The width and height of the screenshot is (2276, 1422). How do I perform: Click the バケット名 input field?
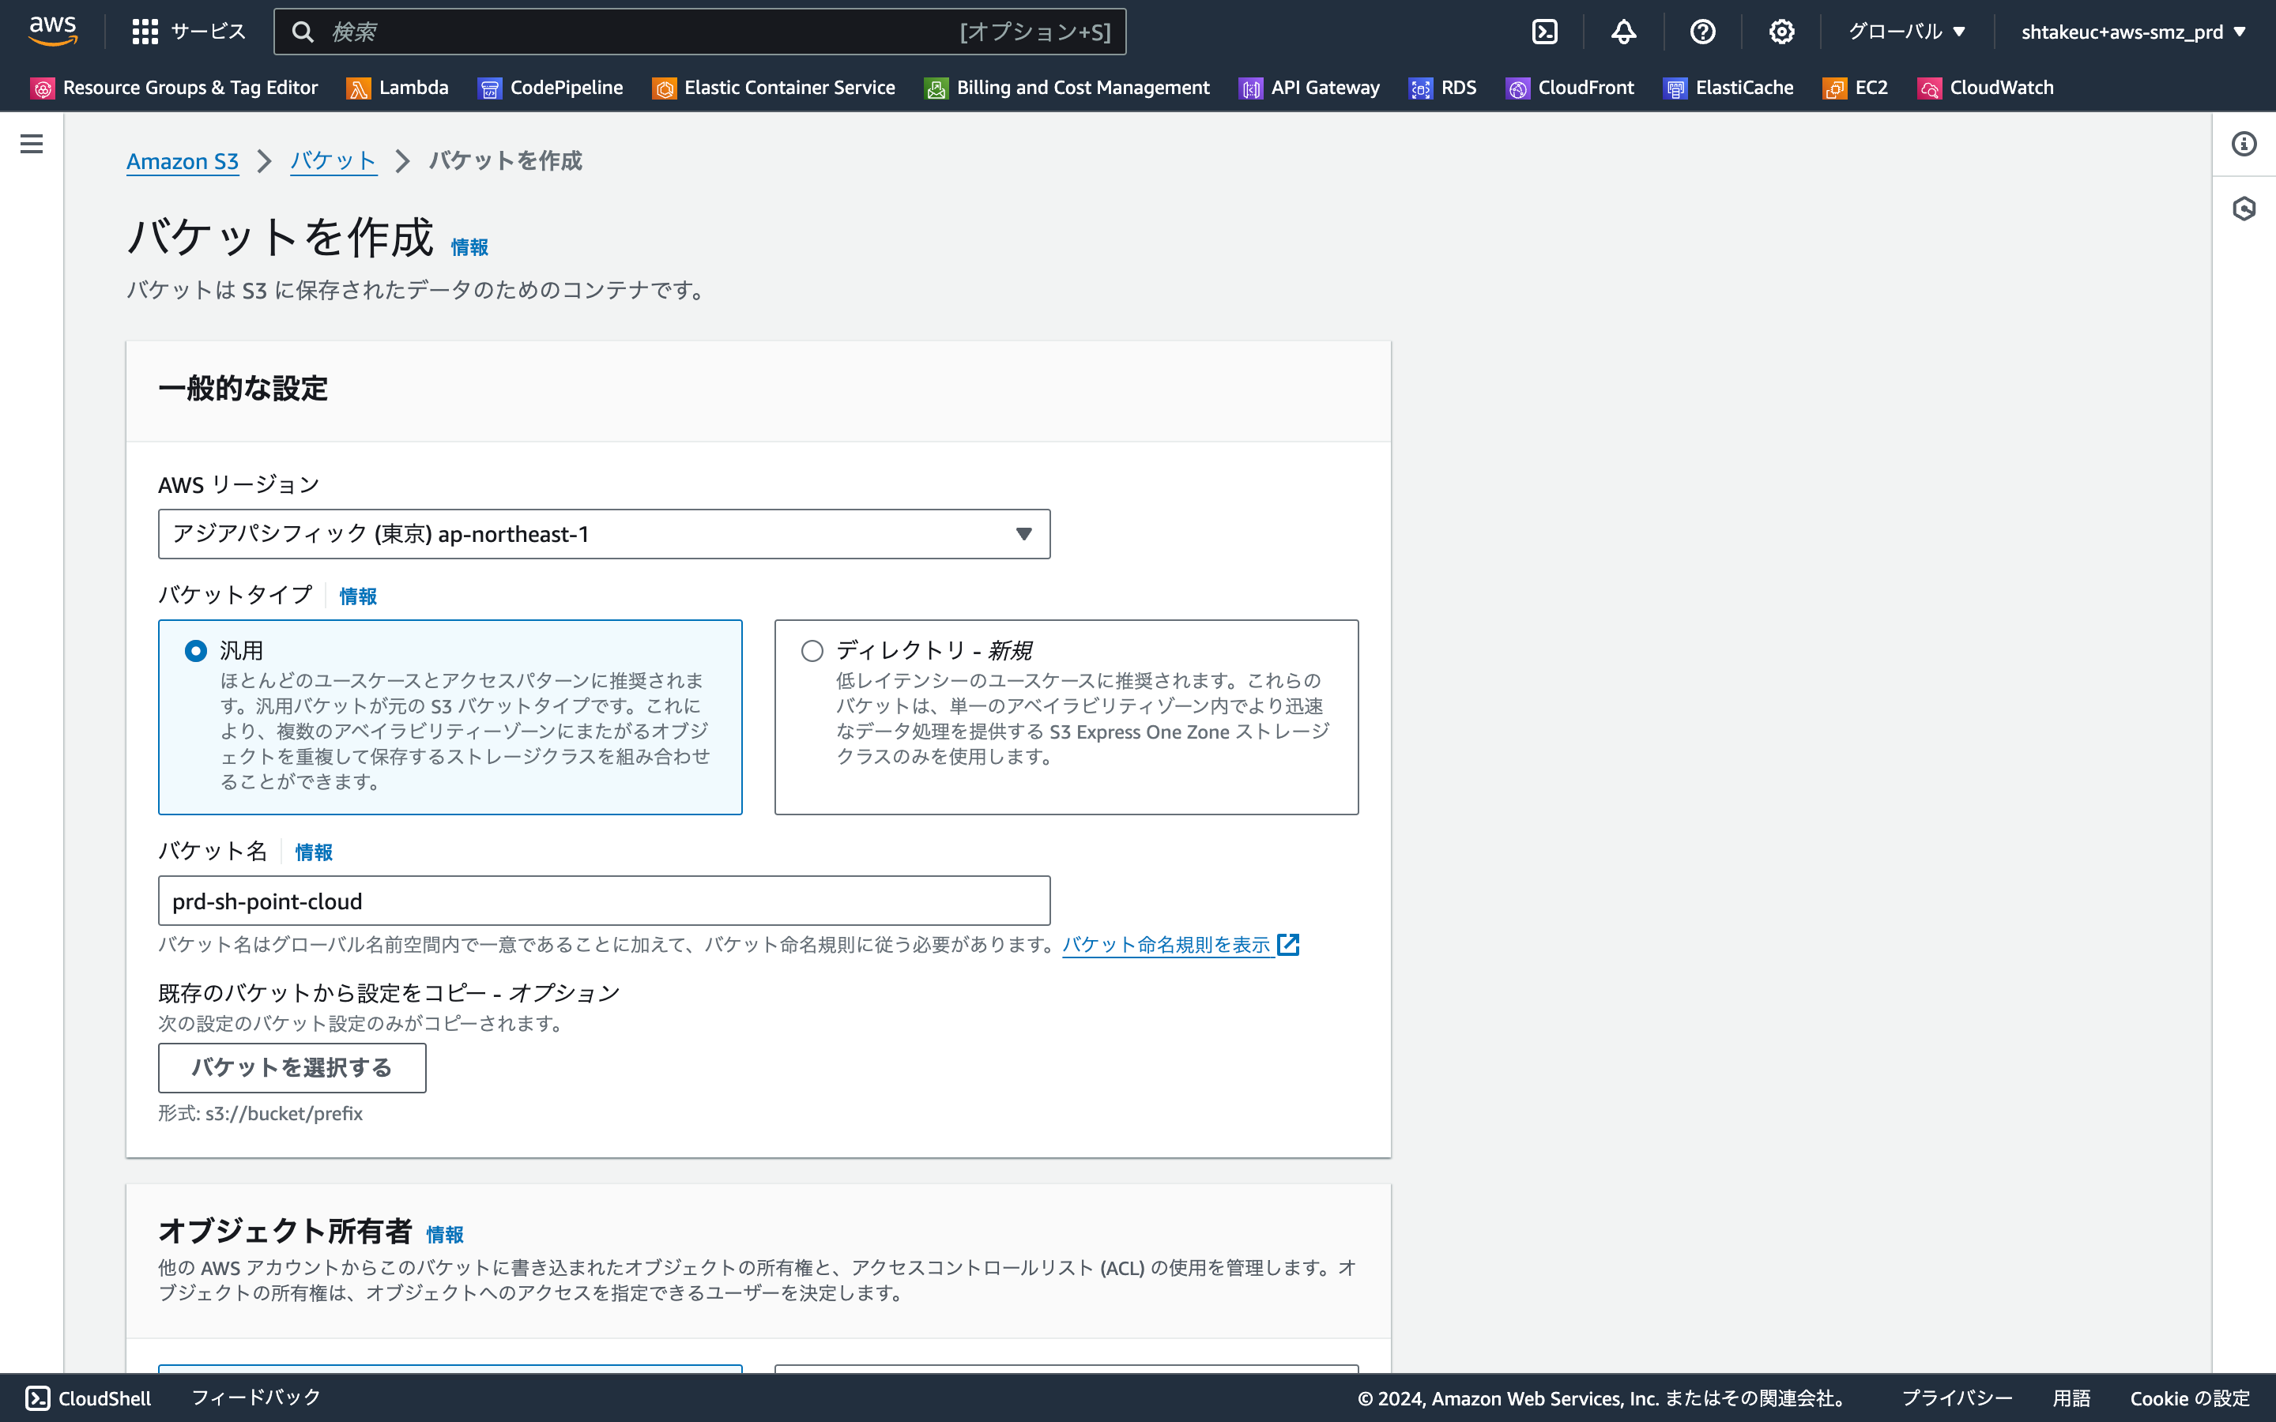(x=604, y=901)
